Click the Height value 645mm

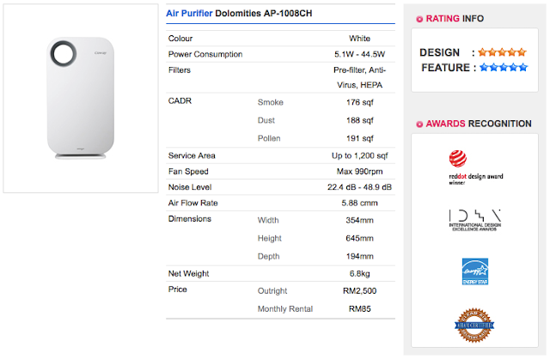click(x=359, y=239)
